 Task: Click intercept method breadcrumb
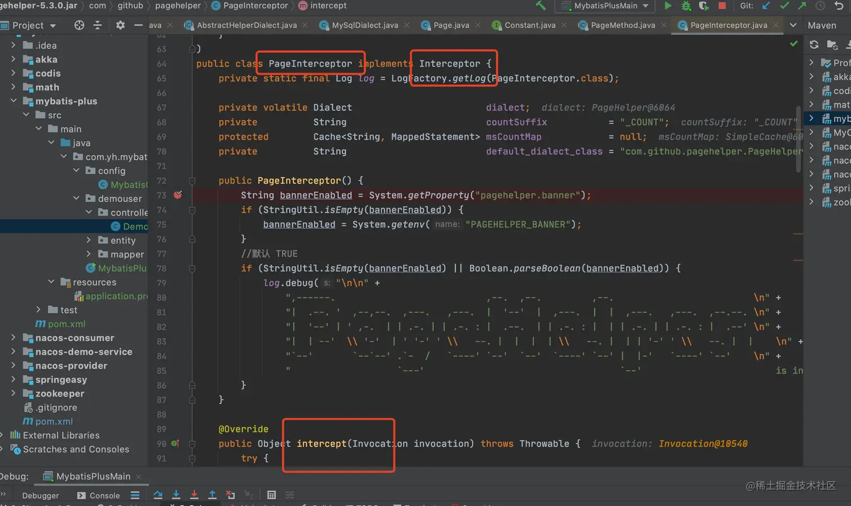pyautogui.click(x=323, y=6)
